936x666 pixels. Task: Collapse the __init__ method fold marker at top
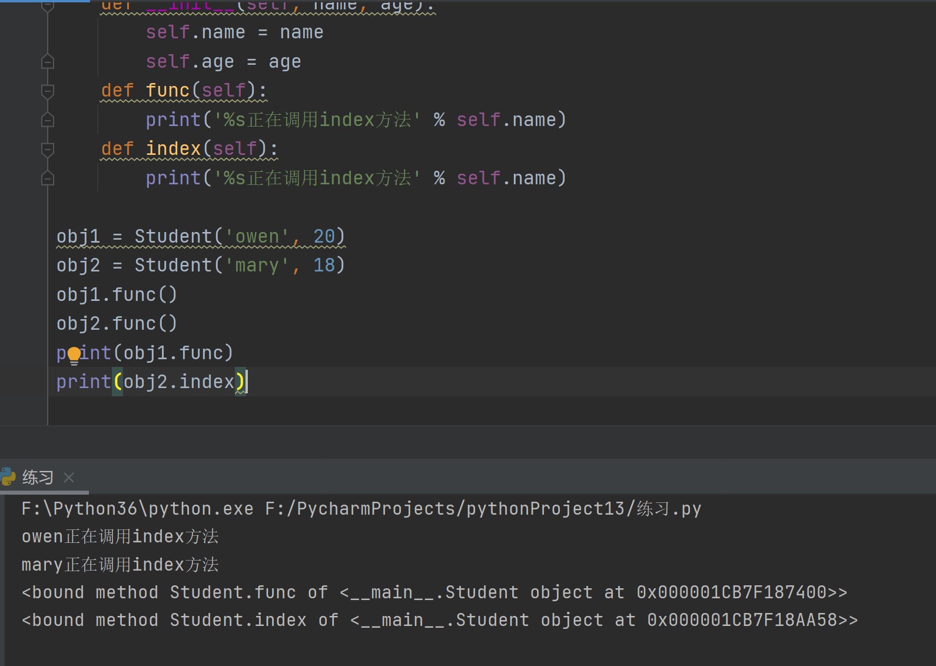[x=48, y=6]
